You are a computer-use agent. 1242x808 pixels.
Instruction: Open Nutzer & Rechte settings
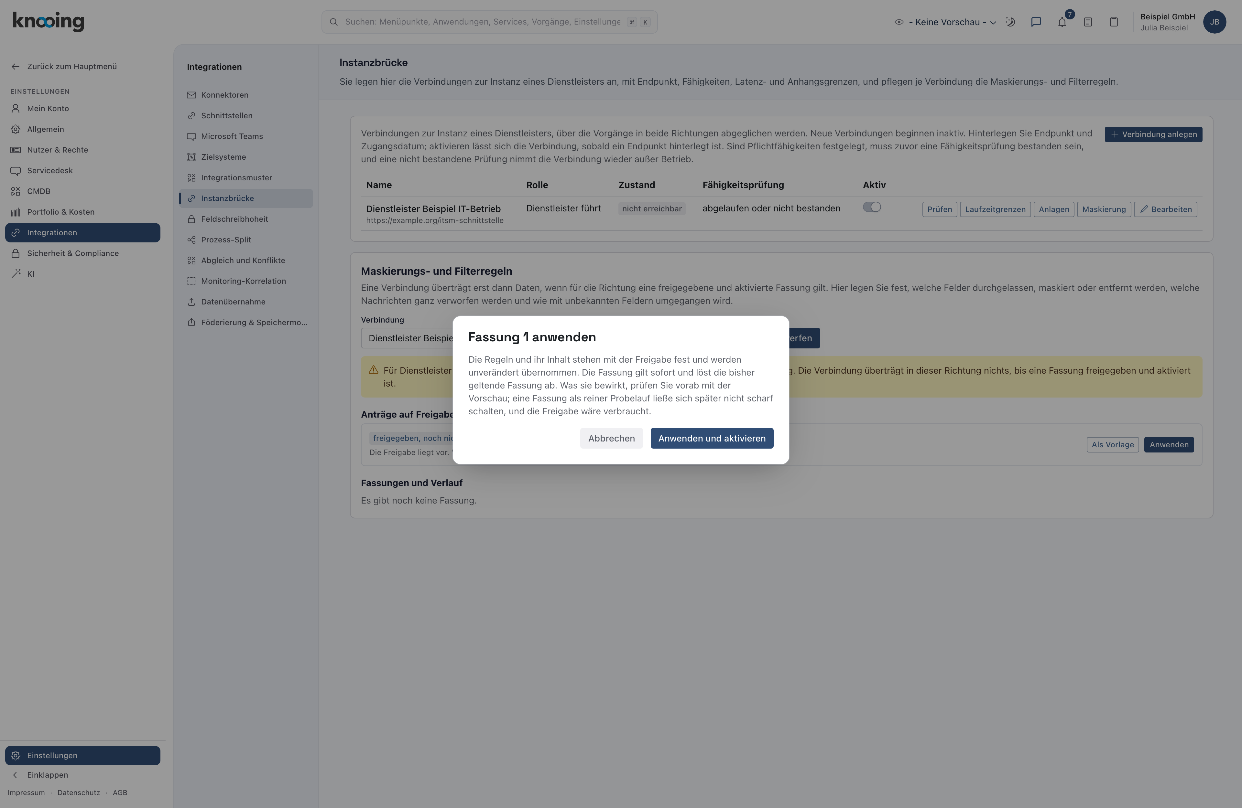(x=82, y=150)
